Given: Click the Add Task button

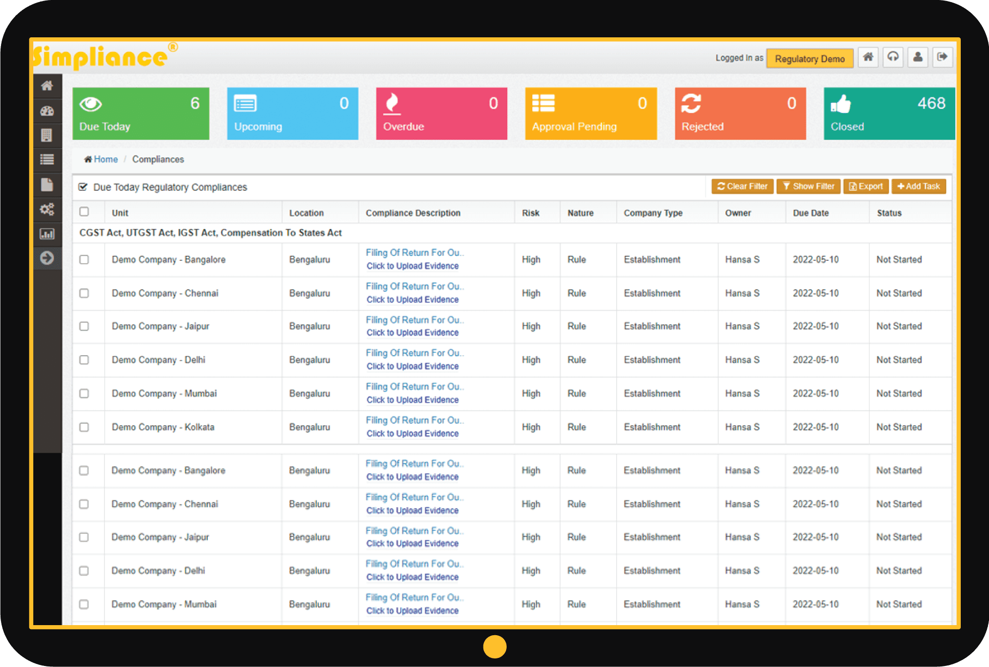Looking at the screenshot, I should point(918,186).
